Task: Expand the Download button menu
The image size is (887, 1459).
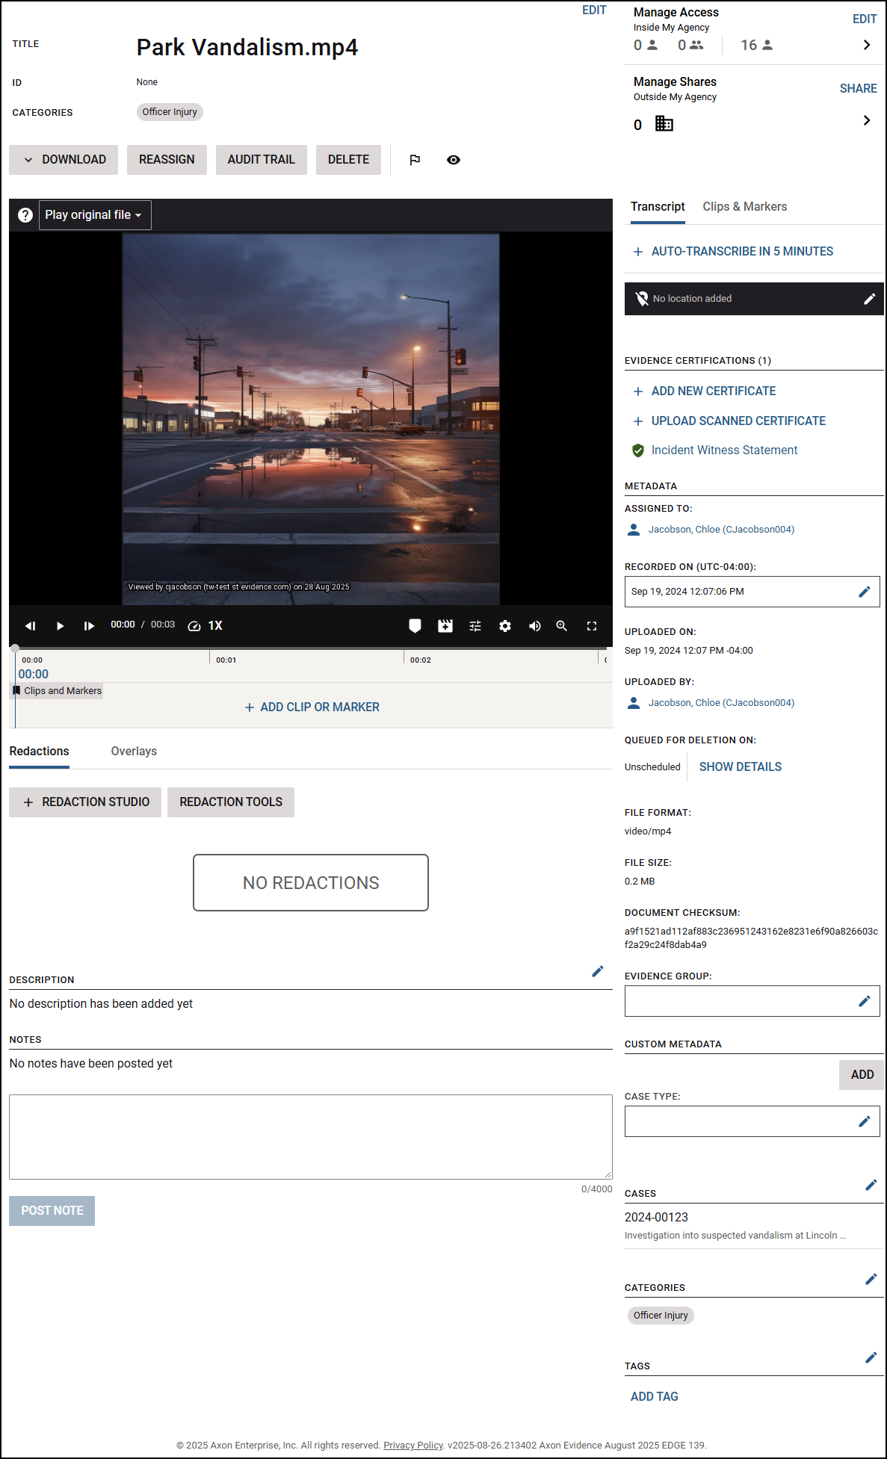Action: pyautogui.click(x=64, y=160)
